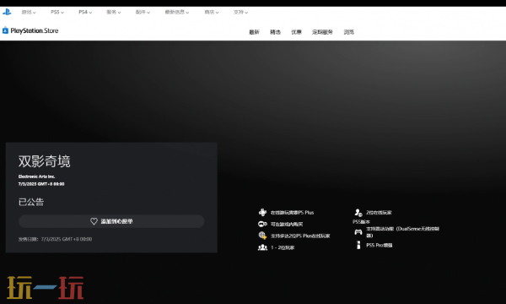Image resolution: width=506 pixels, height=304 pixels.
Task: Open the 最新 store tab
Action: [x=255, y=32]
